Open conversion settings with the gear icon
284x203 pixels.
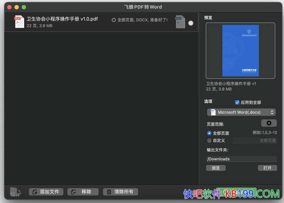click(x=269, y=124)
